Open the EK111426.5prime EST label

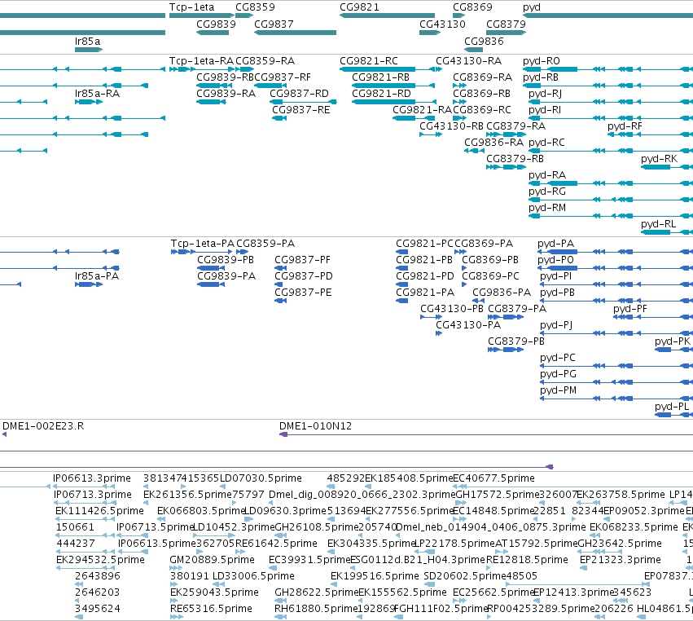coord(100,511)
